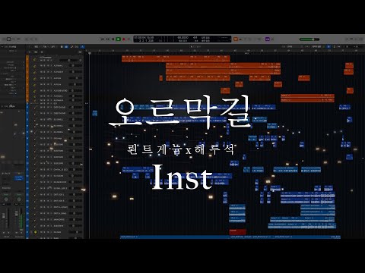Toggle cycle mode button beside Record
The height and width of the screenshot is (273, 365).
(129, 39)
